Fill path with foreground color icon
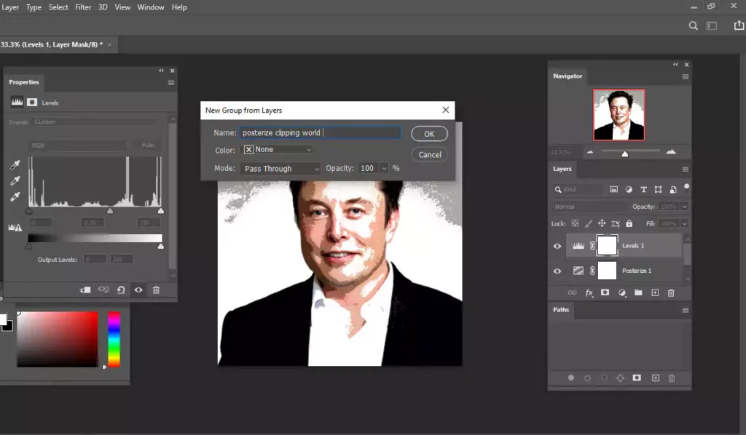Viewport: 746px width, 435px height. [571, 378]
